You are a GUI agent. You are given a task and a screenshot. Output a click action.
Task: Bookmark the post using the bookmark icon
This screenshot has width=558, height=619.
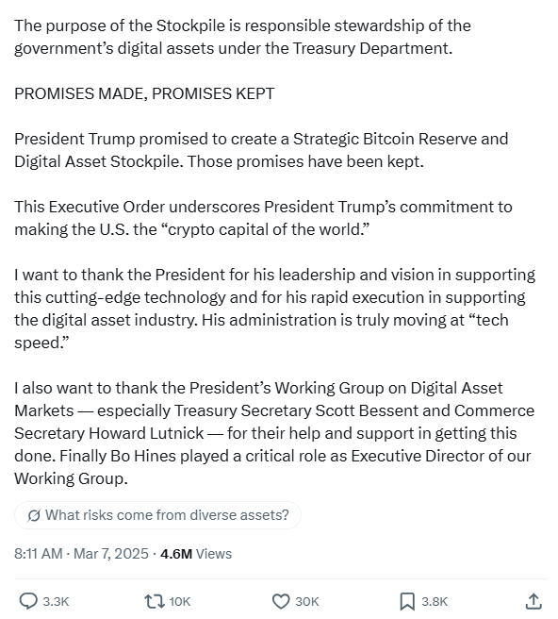coord(407,601)
